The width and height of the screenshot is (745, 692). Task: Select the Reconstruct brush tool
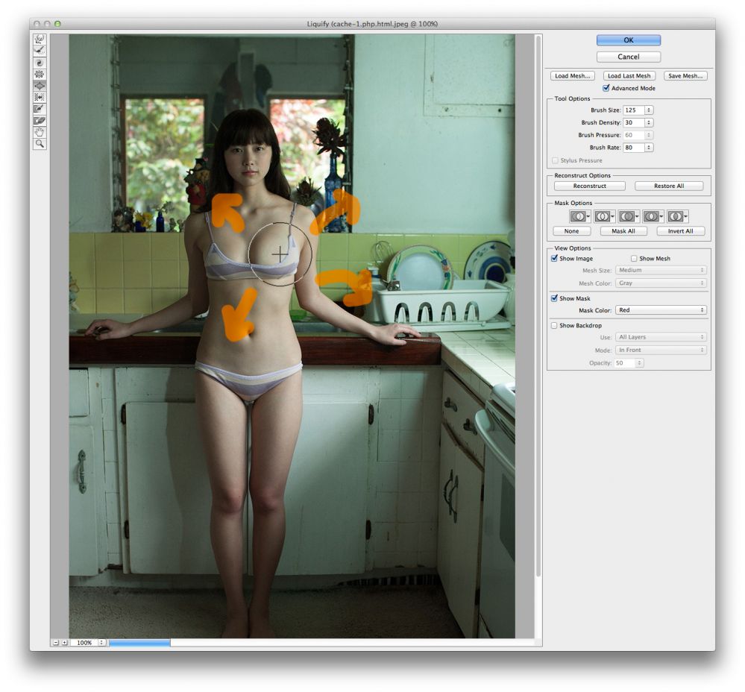pyautogui.click(x=40, y=51)
